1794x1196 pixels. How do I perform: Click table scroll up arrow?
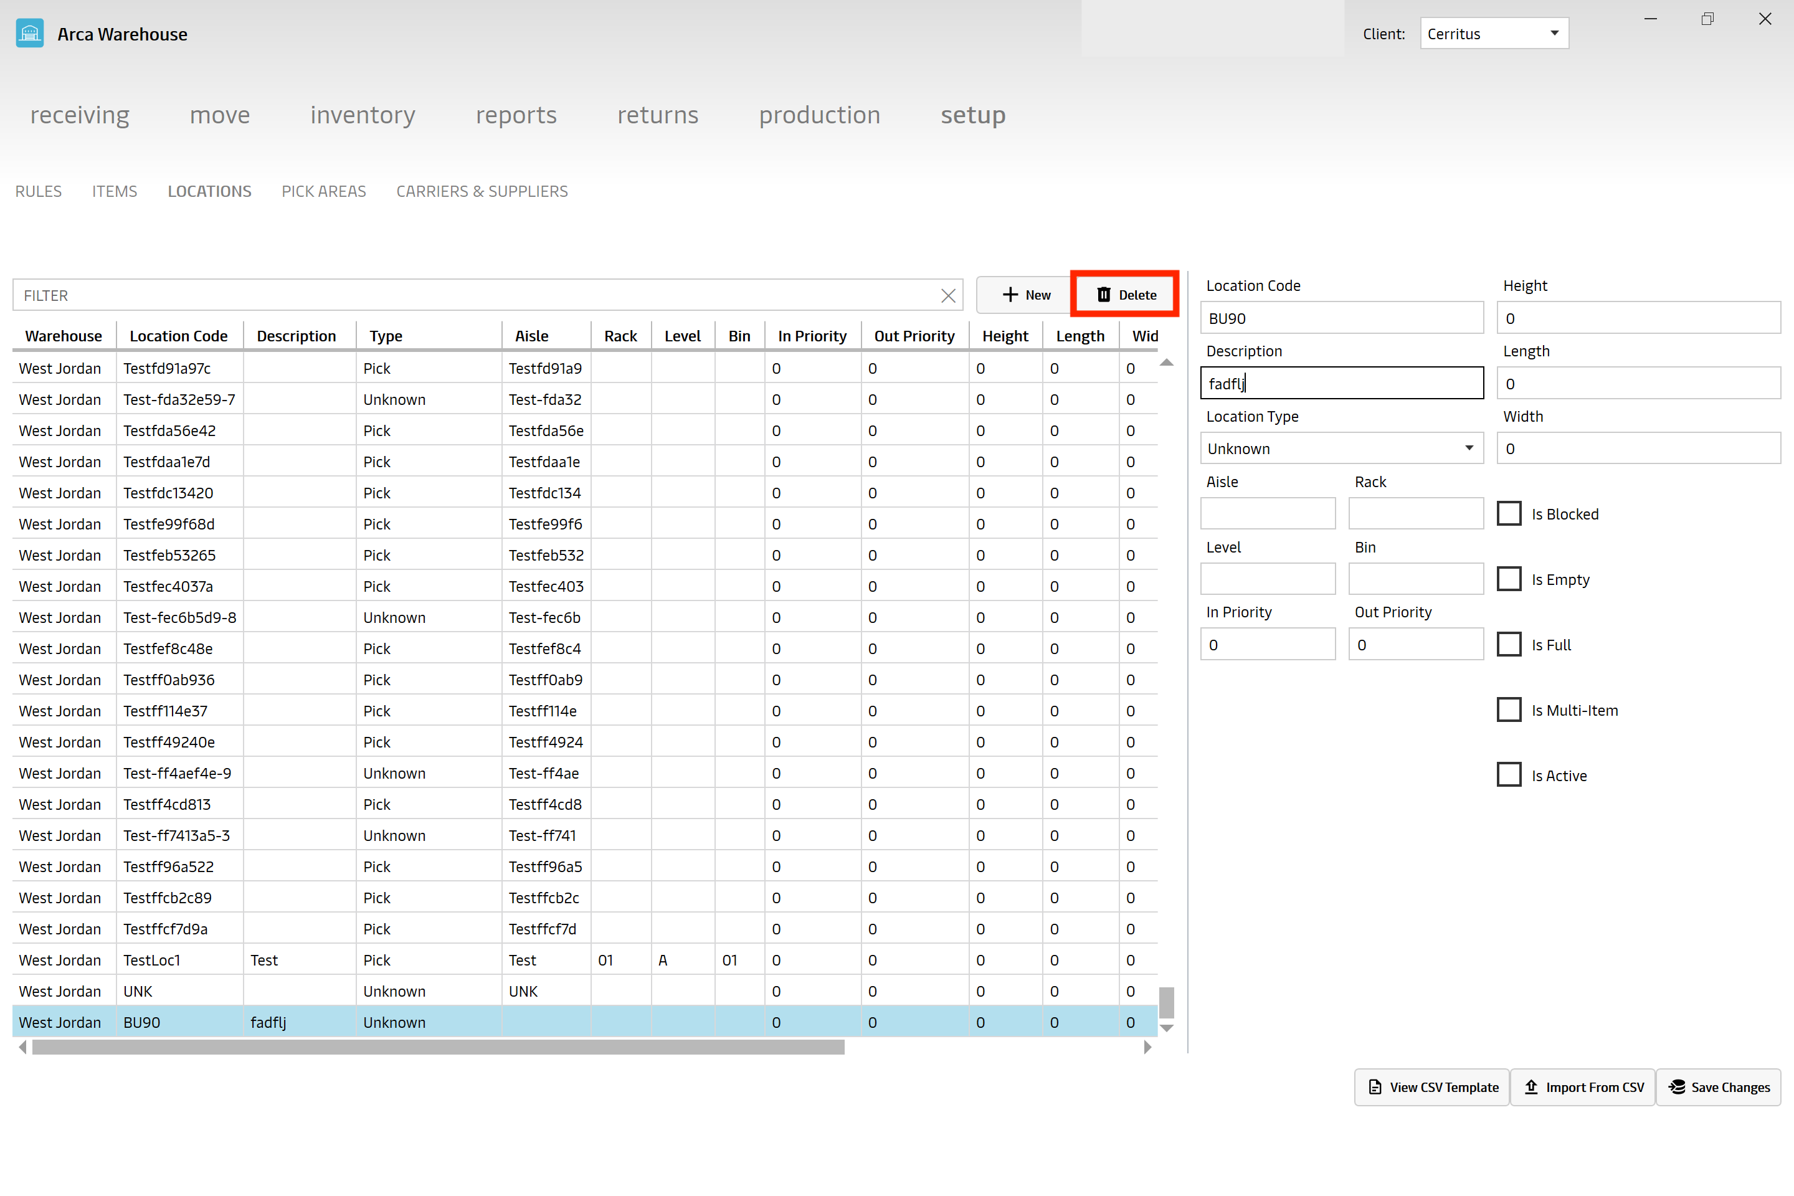[x=1166, y=363]
